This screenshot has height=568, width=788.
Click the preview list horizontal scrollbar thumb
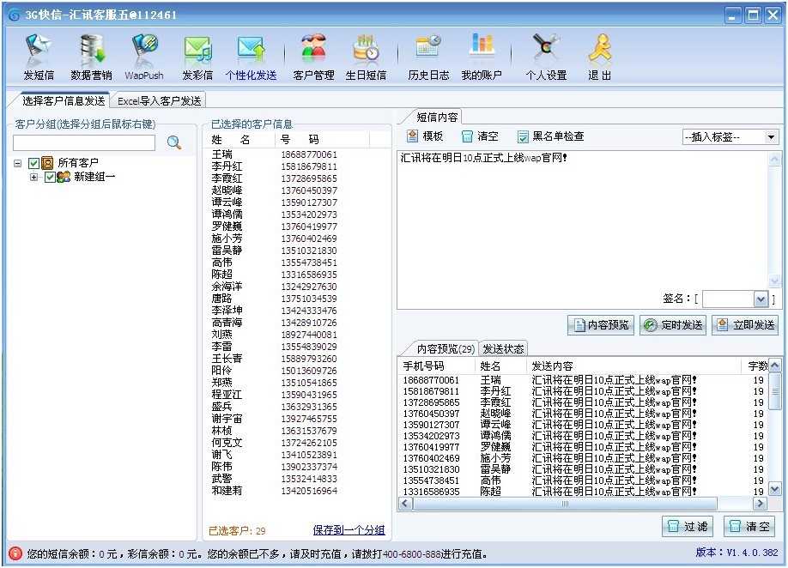[x=565, y=503]
